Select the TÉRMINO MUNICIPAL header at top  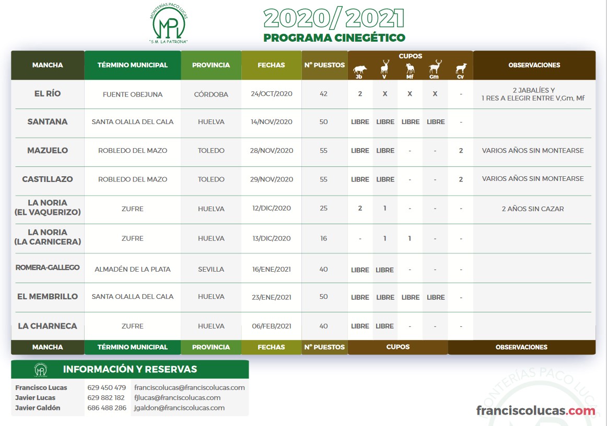pyautogui.click(x=133, y=65)
